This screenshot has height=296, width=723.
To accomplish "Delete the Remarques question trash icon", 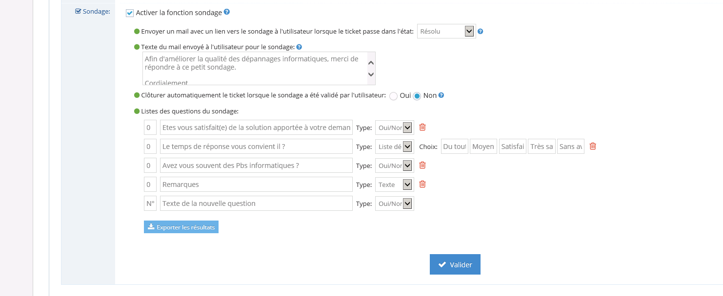I will [422, 184].
